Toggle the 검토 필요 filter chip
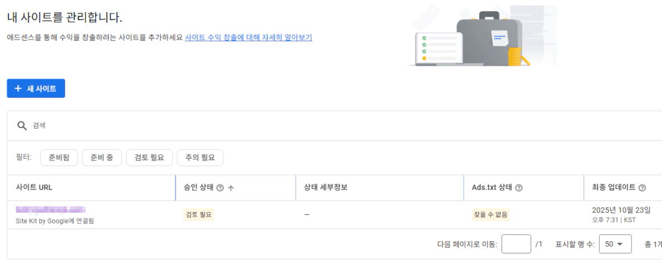 click(149, 158)
